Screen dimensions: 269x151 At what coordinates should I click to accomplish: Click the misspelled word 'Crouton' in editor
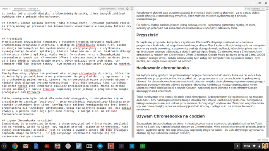pos(48,89)
